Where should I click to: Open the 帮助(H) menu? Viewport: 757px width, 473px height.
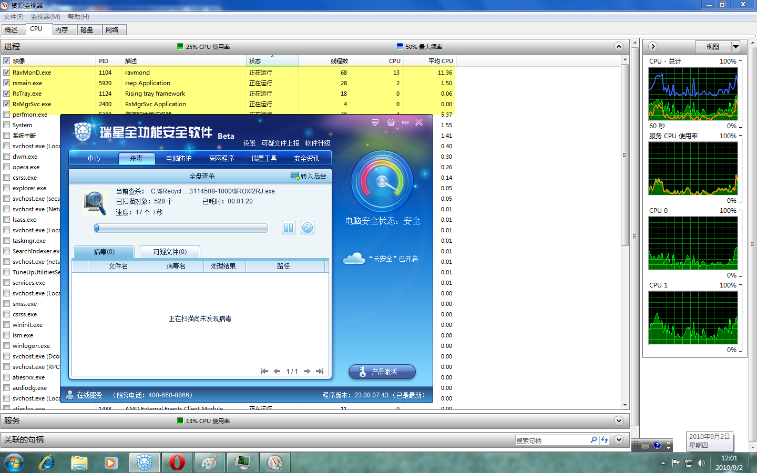click(78, 17)
